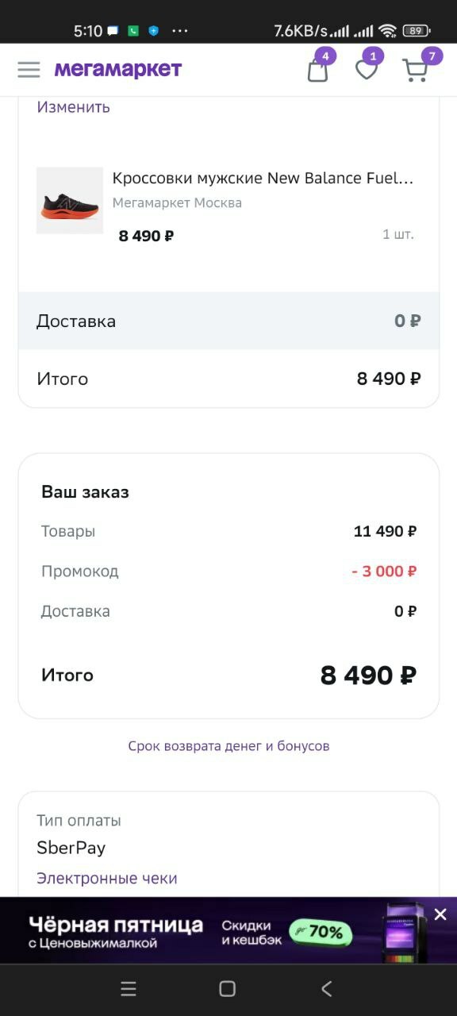Tap the recent apps navigation icon
Image resolution: width=457 pixels, height=1016 pixels.
click(x=129, y=989)
